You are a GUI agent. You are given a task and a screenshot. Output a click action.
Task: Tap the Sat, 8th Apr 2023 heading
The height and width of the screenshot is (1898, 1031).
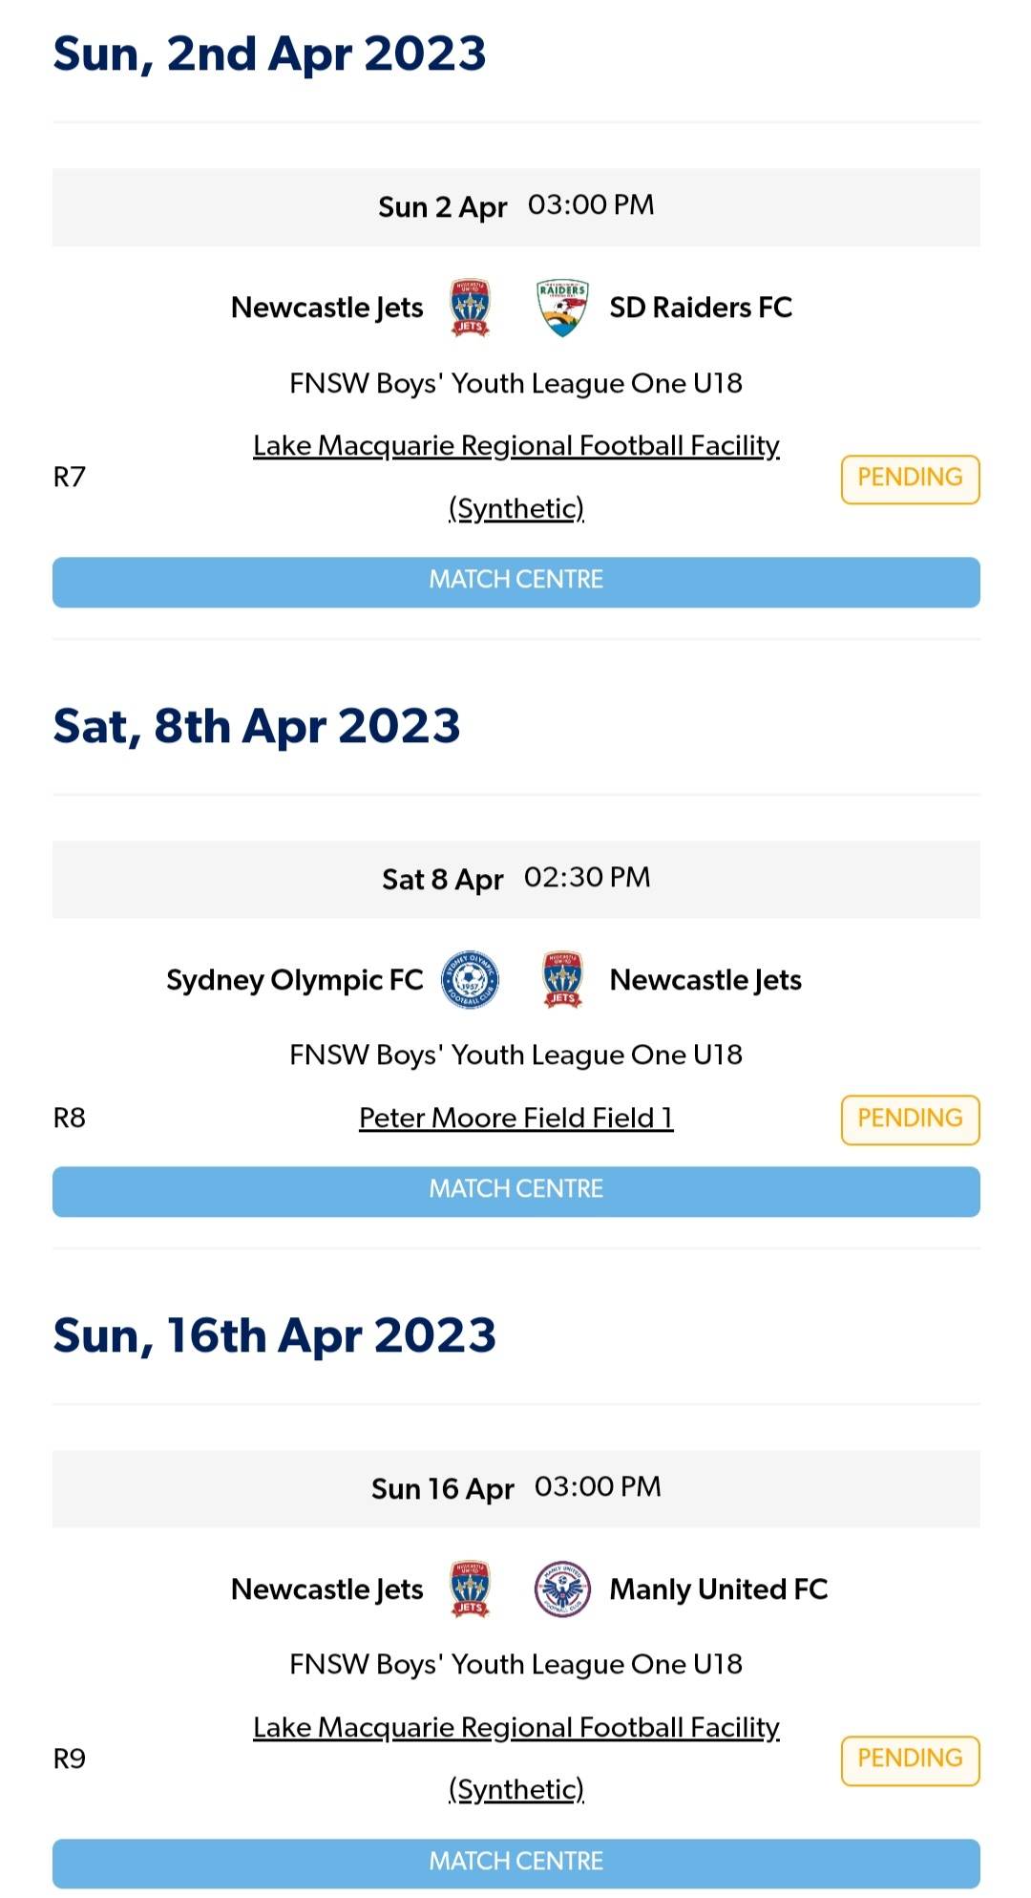257,727
